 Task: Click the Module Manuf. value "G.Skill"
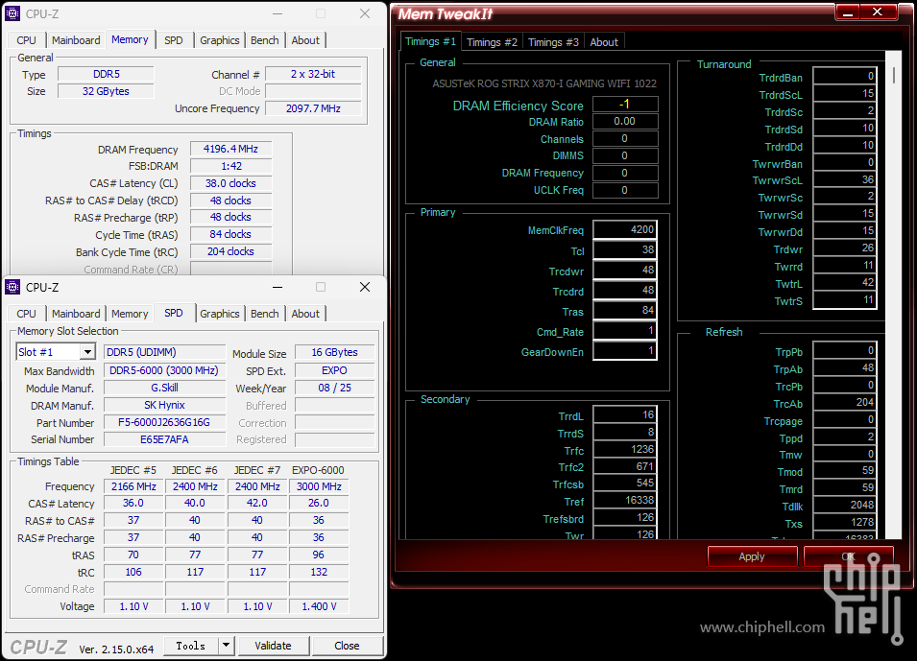(164, 389)
